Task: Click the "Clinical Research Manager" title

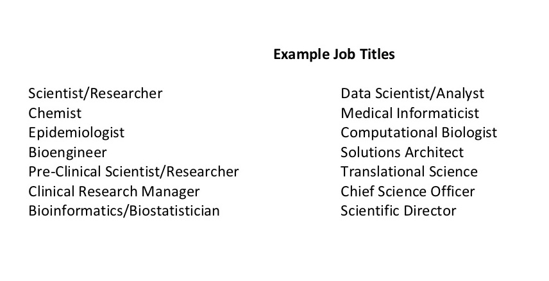Action: point(114,191)
